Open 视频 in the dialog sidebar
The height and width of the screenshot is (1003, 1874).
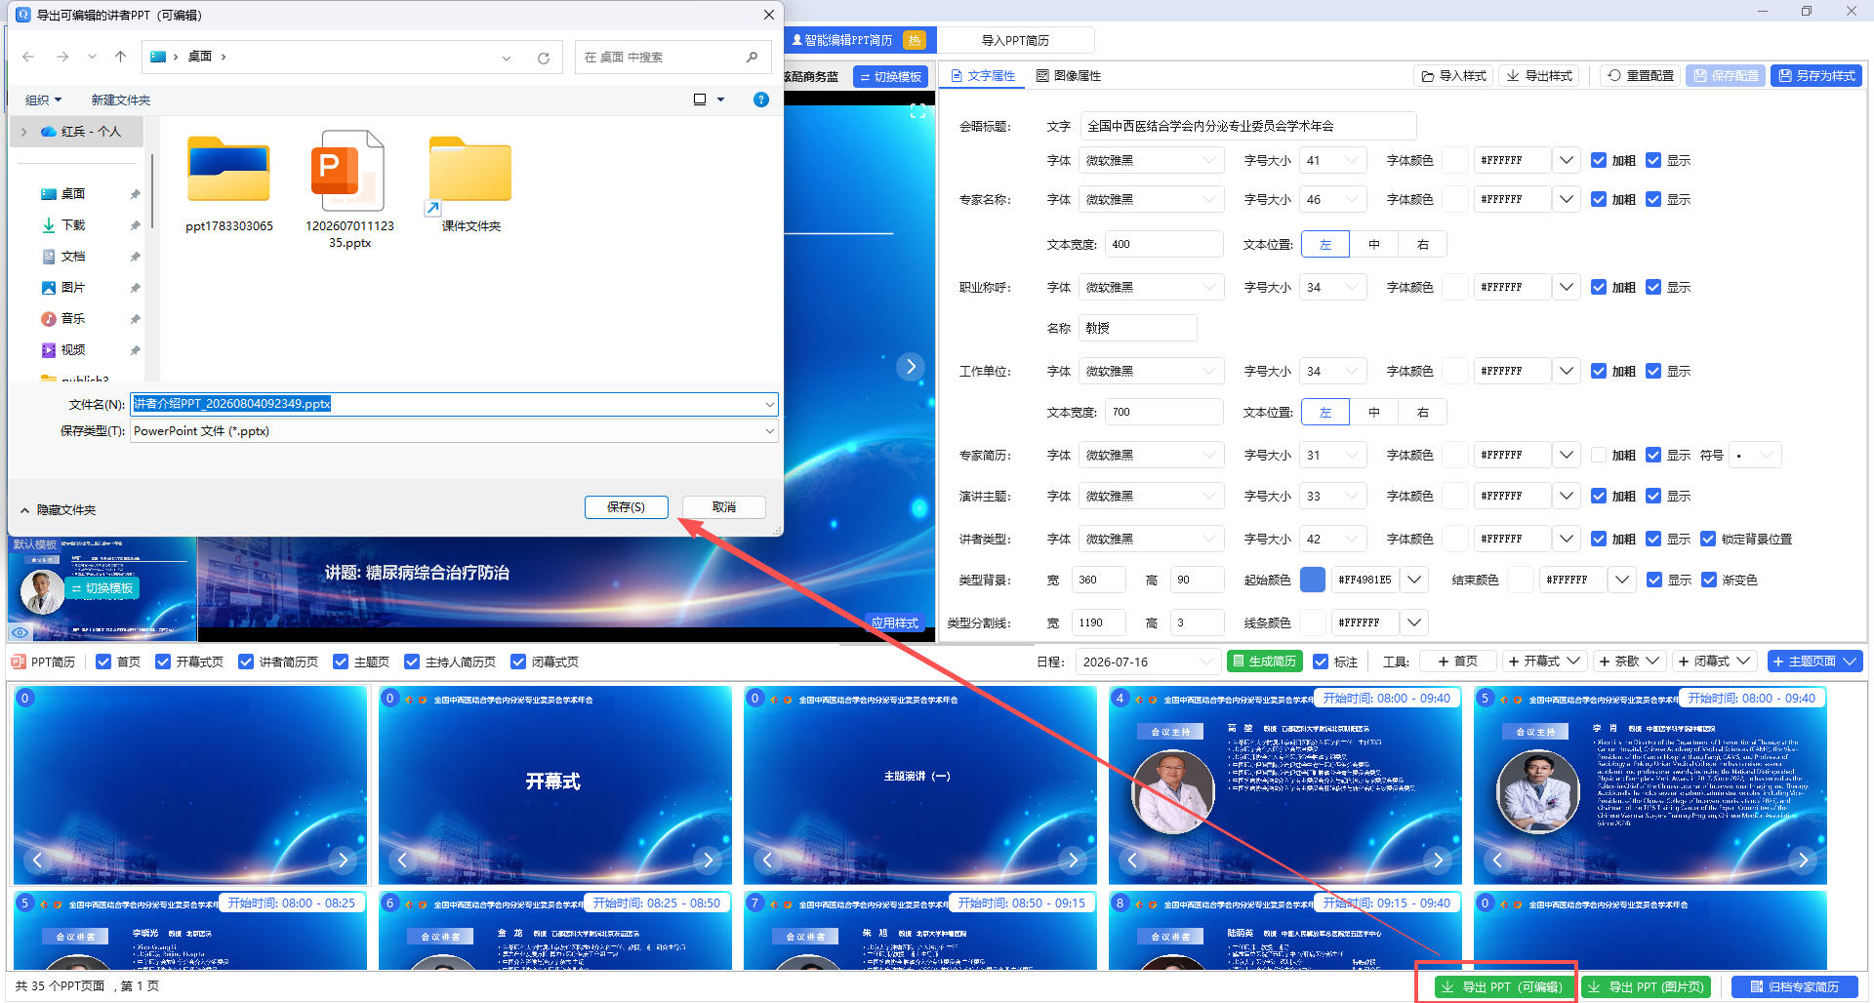pyautogui.click(x=73, y=350)
